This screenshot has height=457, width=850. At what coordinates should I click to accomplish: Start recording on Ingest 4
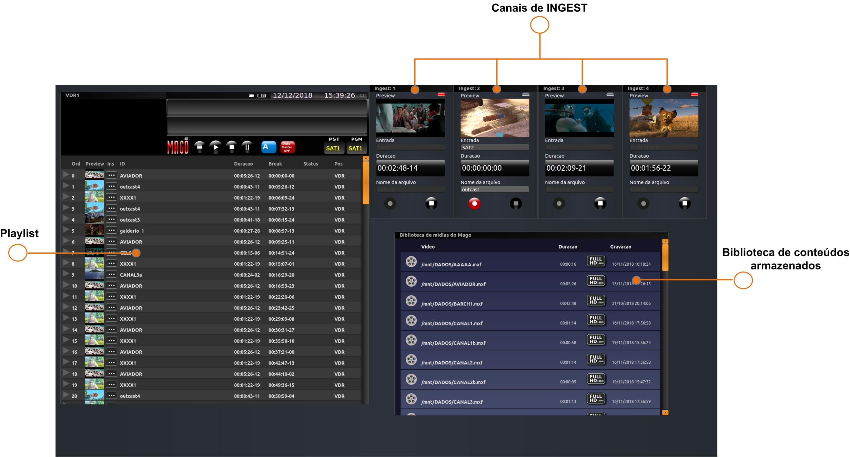(x=643, y=204)
